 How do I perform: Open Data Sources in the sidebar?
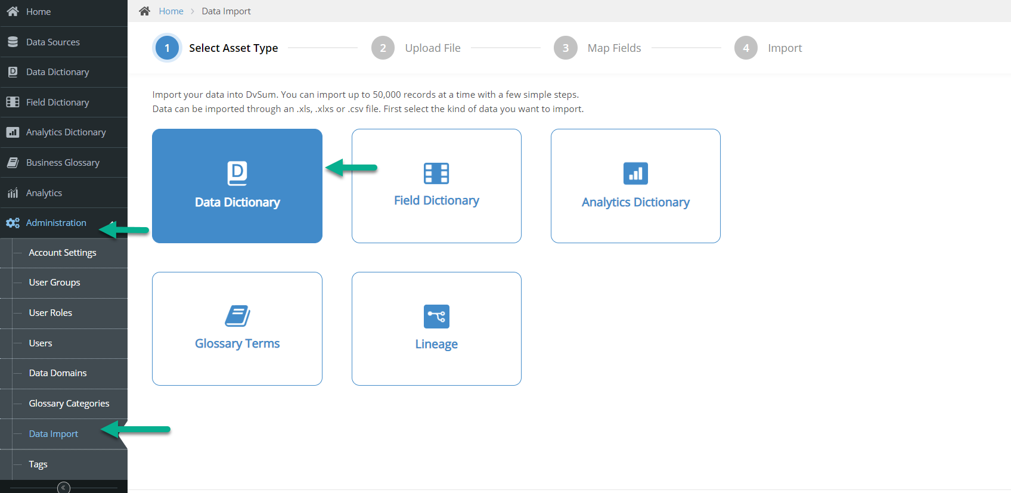[64, 42]
